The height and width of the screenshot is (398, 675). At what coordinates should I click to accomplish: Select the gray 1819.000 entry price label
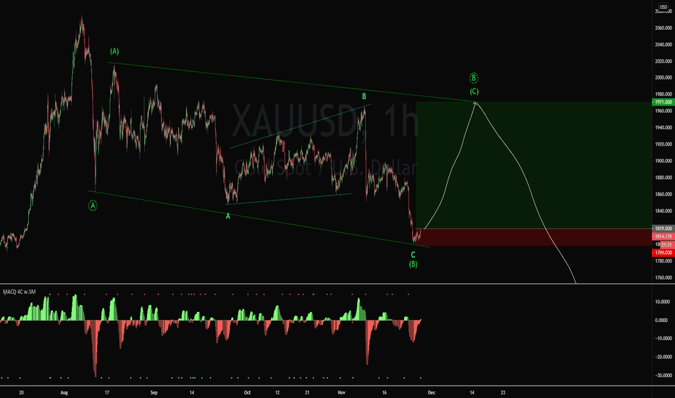663,229
